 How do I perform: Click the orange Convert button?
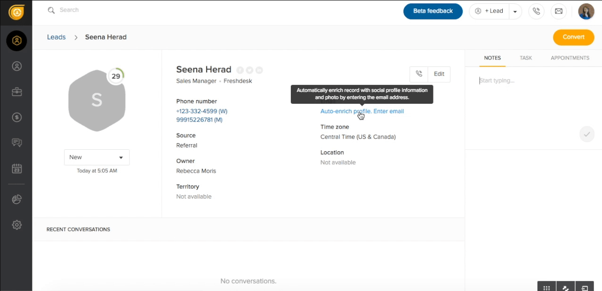tap(573, 37)
